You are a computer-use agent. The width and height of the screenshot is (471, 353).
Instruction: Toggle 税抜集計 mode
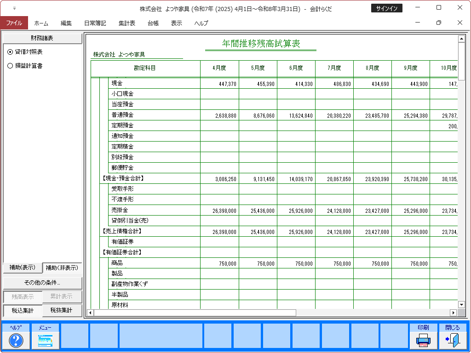pos(62,311)
